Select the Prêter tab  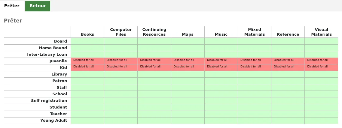12,6
